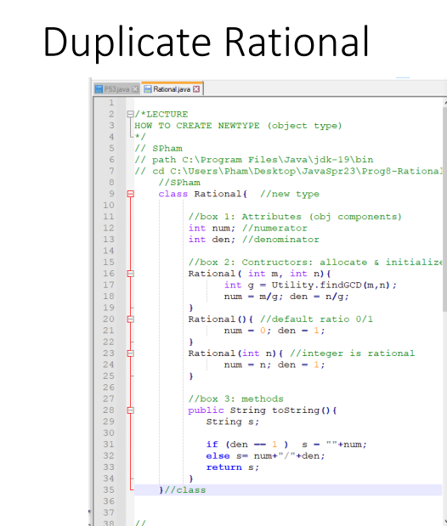Click the '// cd C:\Users\Pham\Desktop' comment line

pyautogui.click(x=289, y=172)
